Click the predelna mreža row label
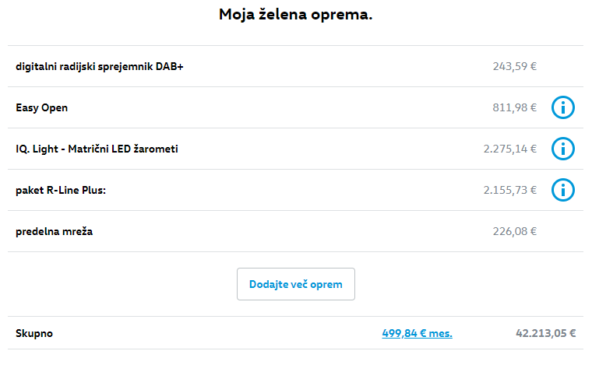 pos(54,231)
